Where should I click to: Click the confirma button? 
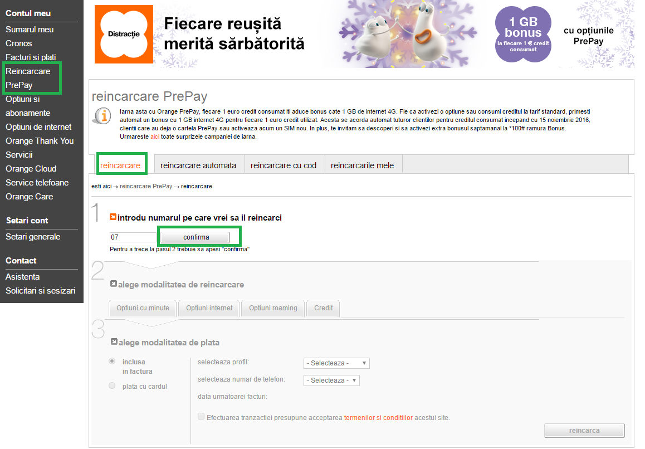[x=195, y=237]
